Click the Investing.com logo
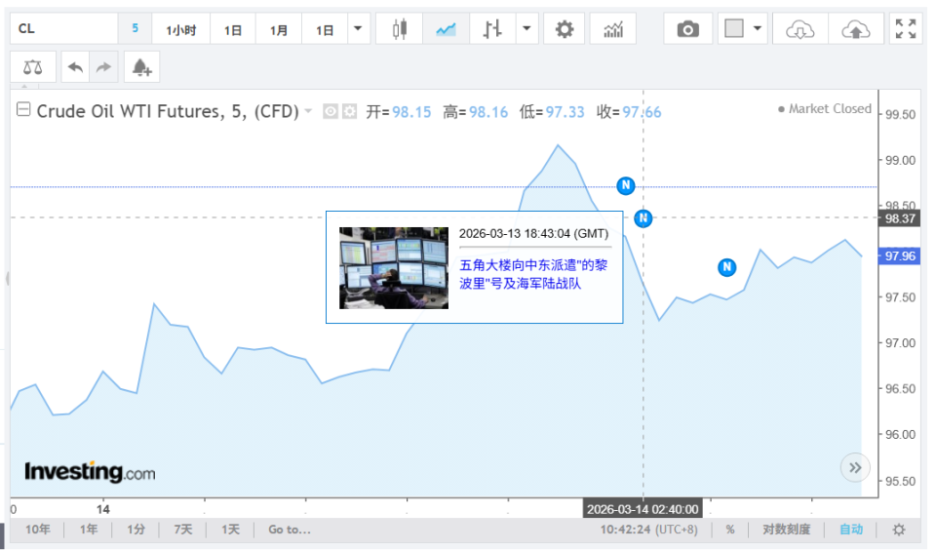936x551 pixels. [90, 472]
